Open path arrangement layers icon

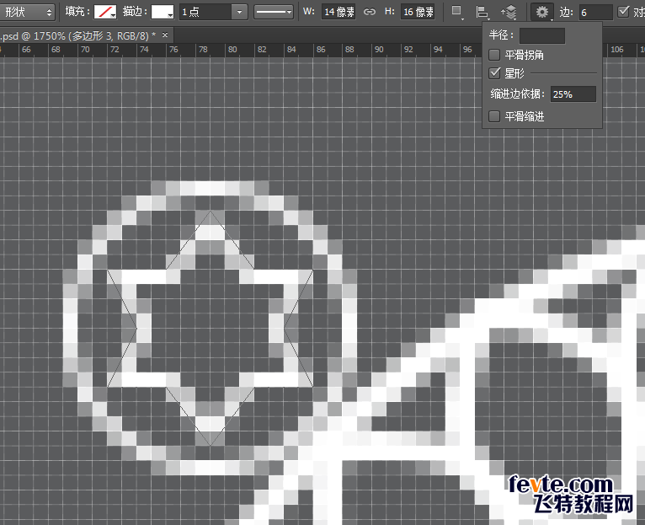click(509, 13)
